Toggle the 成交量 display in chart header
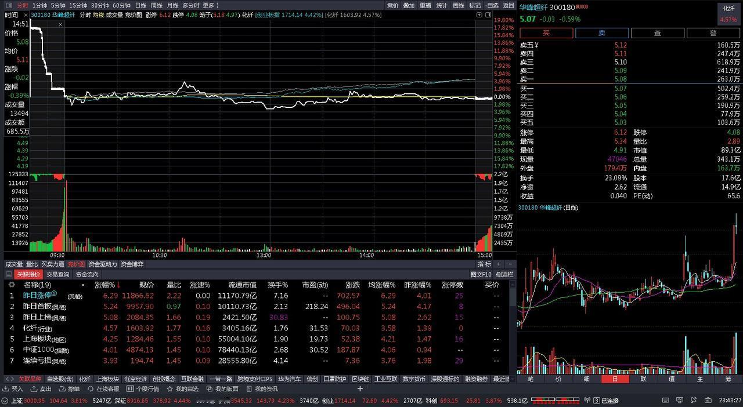 pos(115,15)
